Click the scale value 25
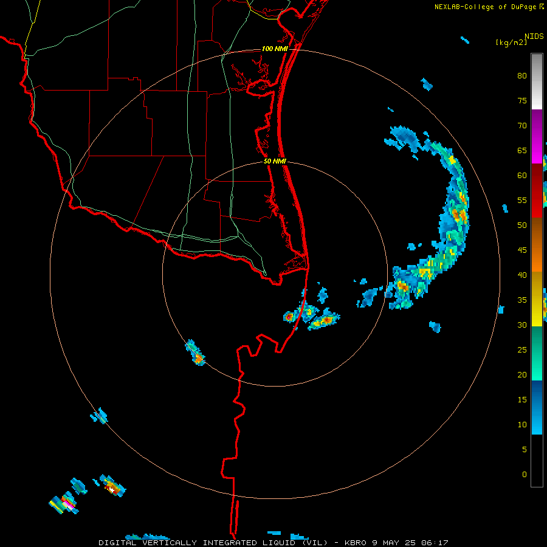The height and width of the screenshot is (547, 547). coord(522,349)
